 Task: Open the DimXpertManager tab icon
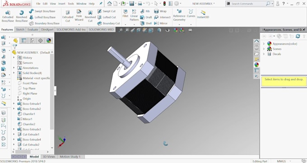click(40, 41)
